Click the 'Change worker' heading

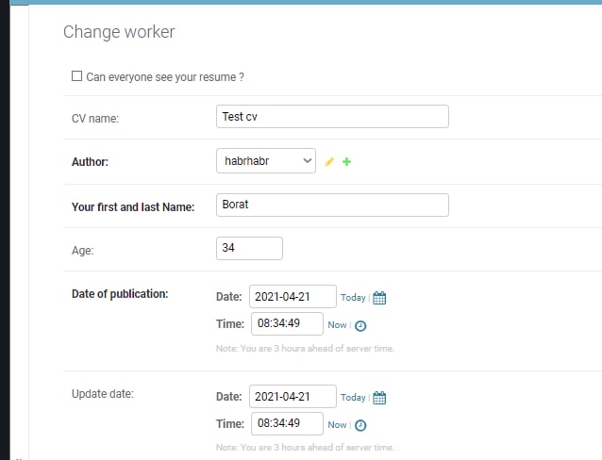[x=119, y=32]
